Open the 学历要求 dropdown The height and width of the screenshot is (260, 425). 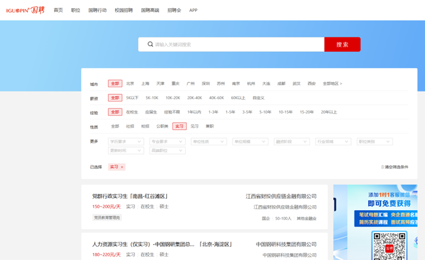(x=126, y=142)
